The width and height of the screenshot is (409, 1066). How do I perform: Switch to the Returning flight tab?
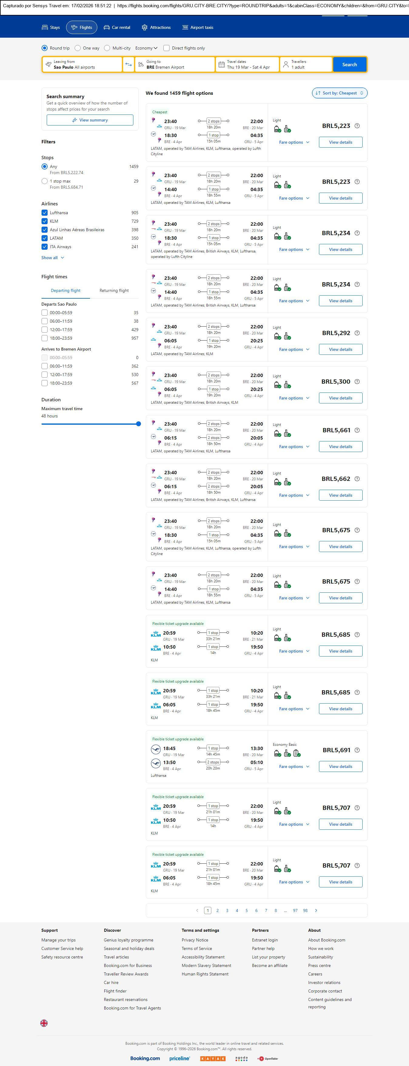coord(114,290)
